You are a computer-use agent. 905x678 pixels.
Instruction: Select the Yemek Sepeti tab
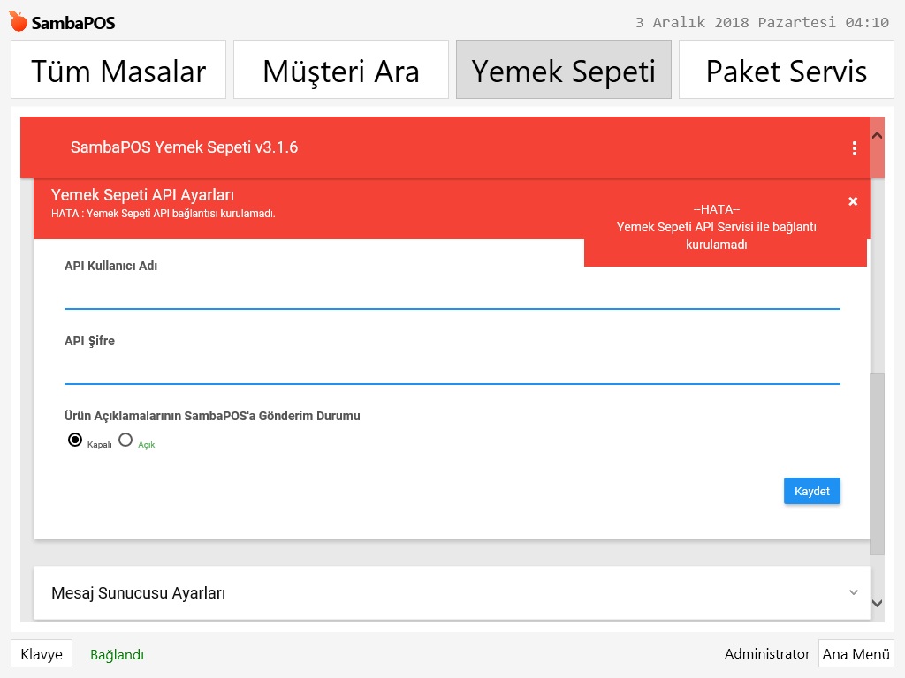pos(564,70)
